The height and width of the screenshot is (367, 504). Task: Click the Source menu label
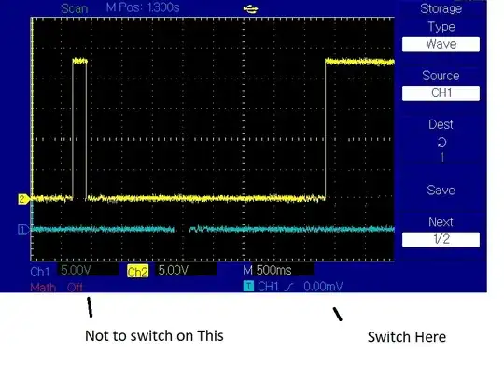click(x=441, y=76)
